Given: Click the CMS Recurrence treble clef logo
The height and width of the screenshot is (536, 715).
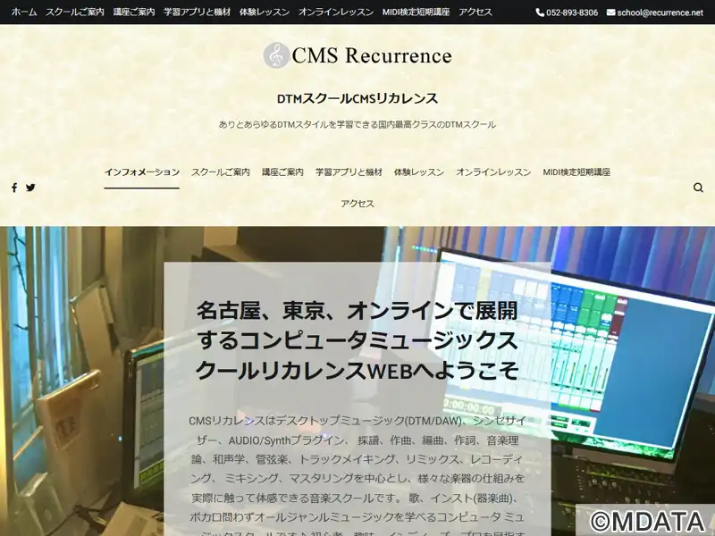Looking at the screenshot, I should (276, 55).
